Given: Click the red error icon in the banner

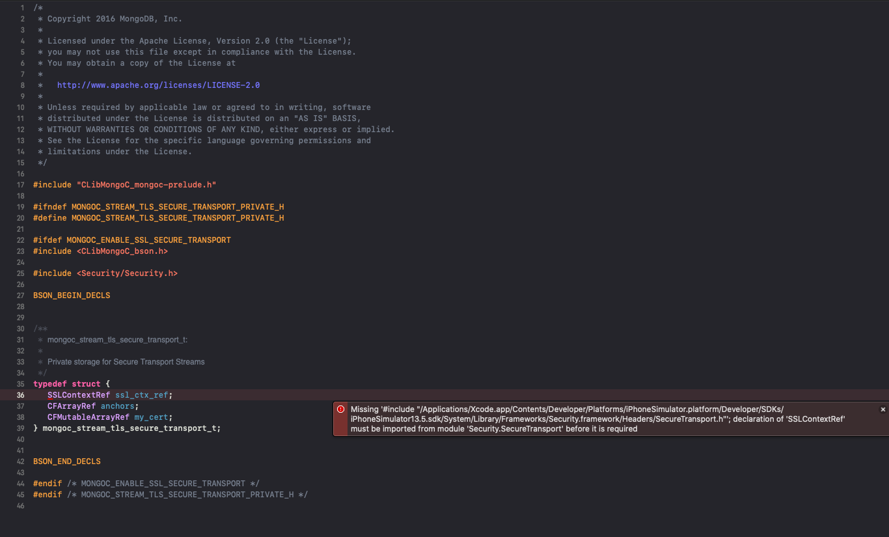Looking at the screenshot, I should point(340,409).
